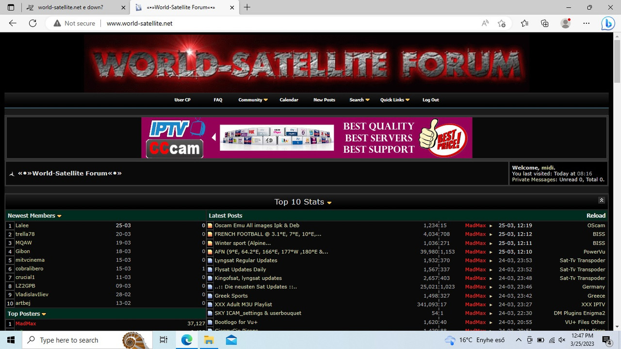
Task: Reload the Latest Posts list
Action: click(596, 216)
